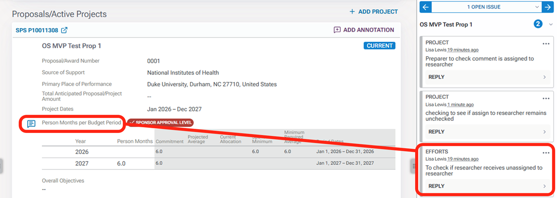Image resolution: width=557 pixels, height=198 pixels.
Task: Click the CURRENT status badge
Action: [379, 46]
